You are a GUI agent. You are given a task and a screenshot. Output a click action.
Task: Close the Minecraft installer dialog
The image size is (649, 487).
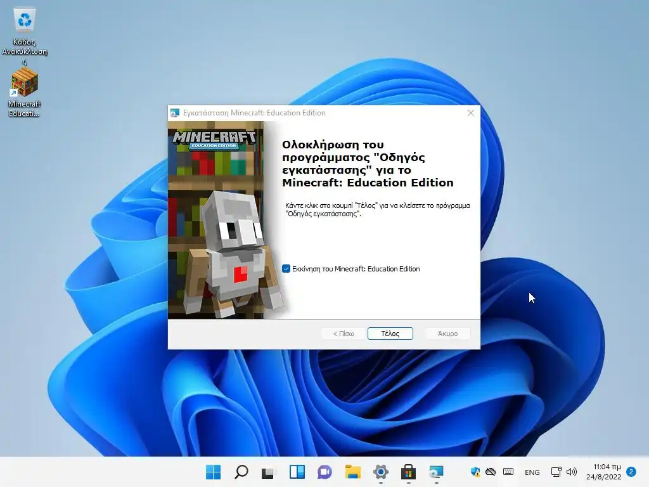coord(471,113)
